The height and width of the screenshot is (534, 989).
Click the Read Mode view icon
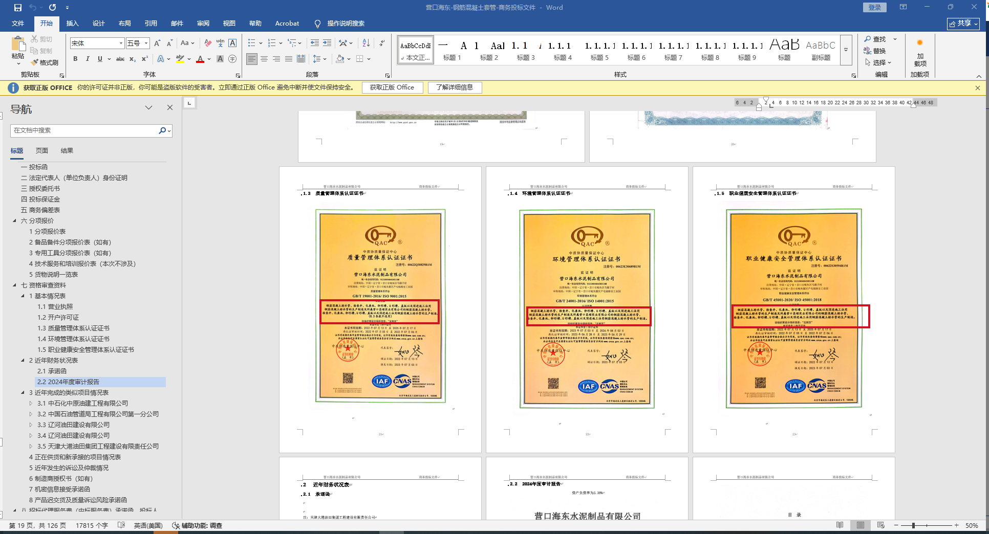[840, 525]
